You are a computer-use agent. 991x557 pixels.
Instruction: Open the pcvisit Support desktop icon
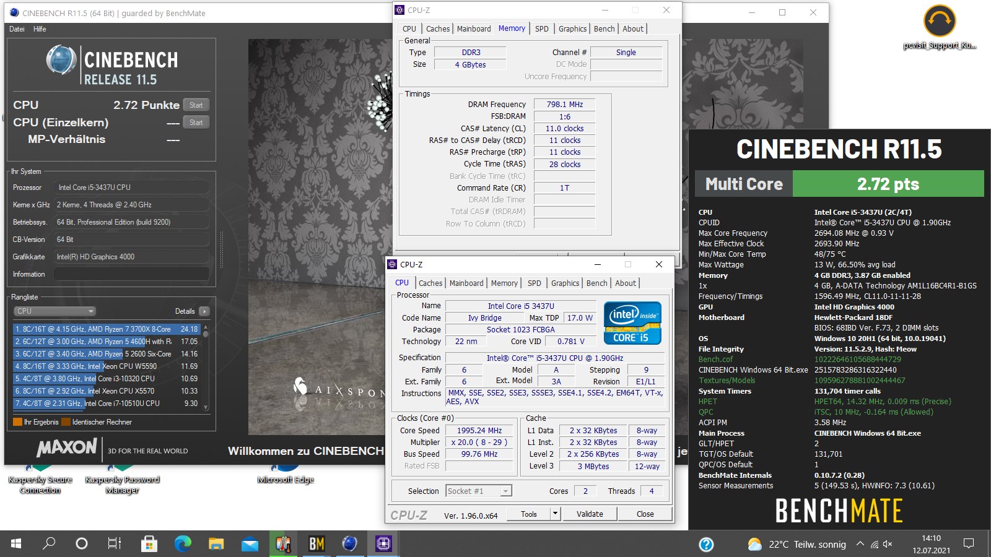pyautogui.click(x=940, y=27)
